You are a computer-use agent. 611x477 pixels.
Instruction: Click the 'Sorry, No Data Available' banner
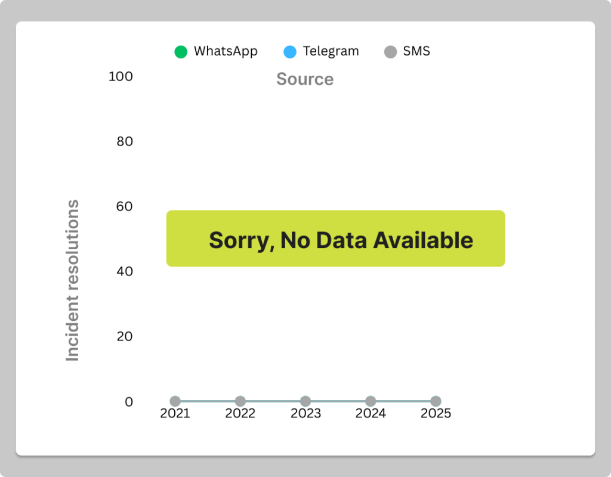click(x=335, y=238)
